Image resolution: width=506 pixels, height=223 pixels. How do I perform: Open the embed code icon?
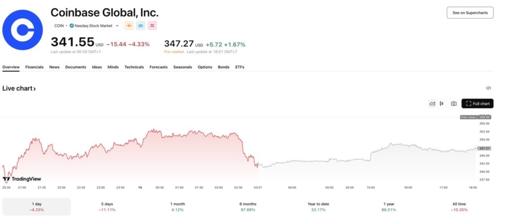point(488,88)
